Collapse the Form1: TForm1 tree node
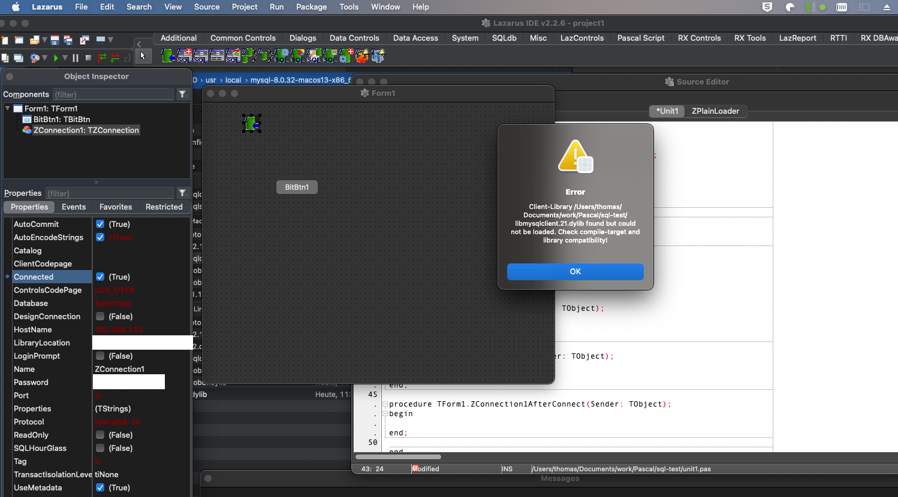898x497 pixels. coord(7,108)
